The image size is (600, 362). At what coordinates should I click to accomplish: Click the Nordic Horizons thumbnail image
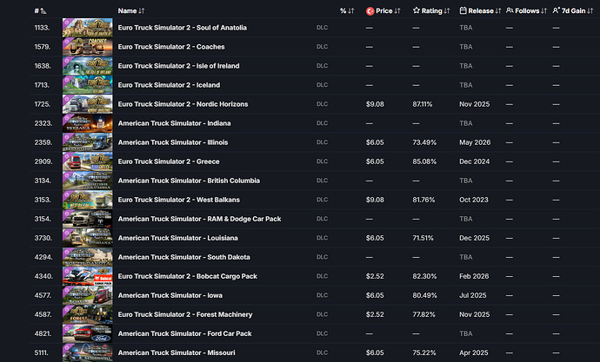(x=88, y=104)
